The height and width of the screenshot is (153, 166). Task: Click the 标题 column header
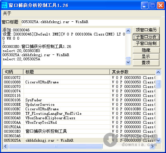point(66,72)
